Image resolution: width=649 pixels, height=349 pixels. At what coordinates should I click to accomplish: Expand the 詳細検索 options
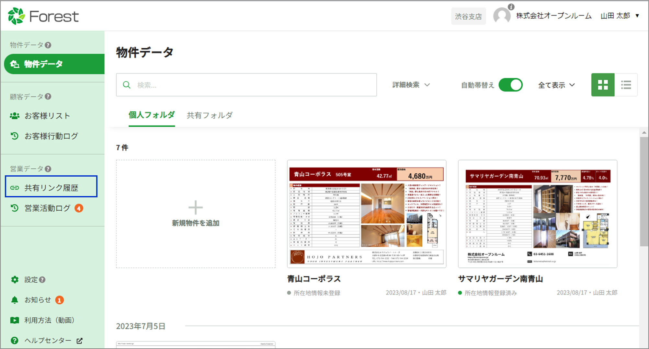pos(411,85)
